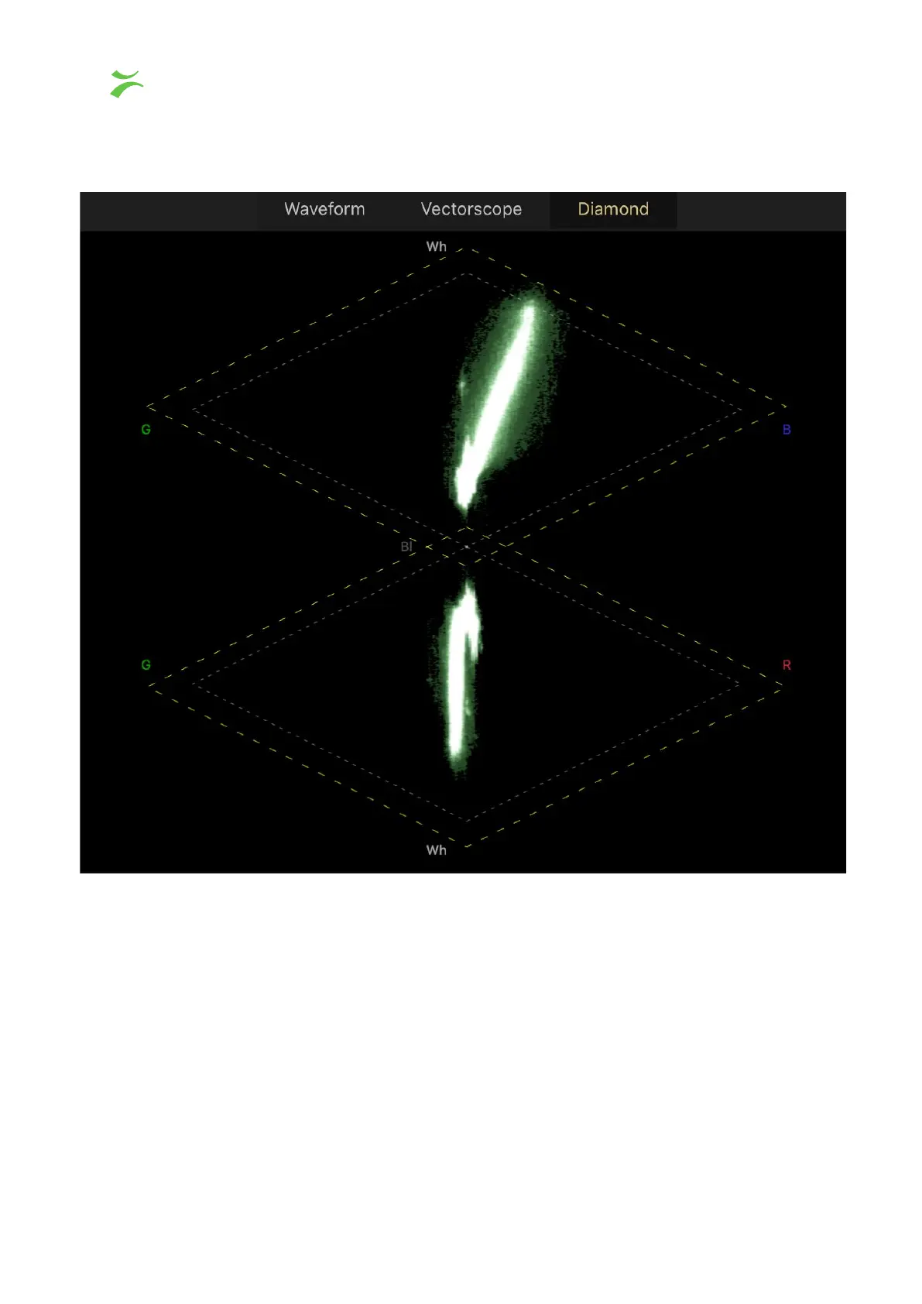This screenshot has height=1304, width=922.
Task: Click the top Wh label
Action: pos(436,246)
